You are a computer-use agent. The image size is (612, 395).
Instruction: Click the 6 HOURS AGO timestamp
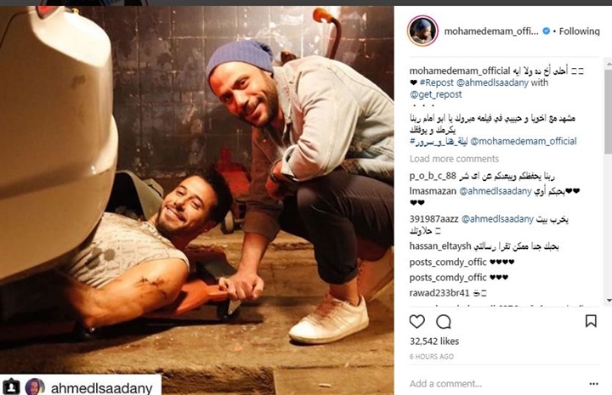[x=431, y=357]
